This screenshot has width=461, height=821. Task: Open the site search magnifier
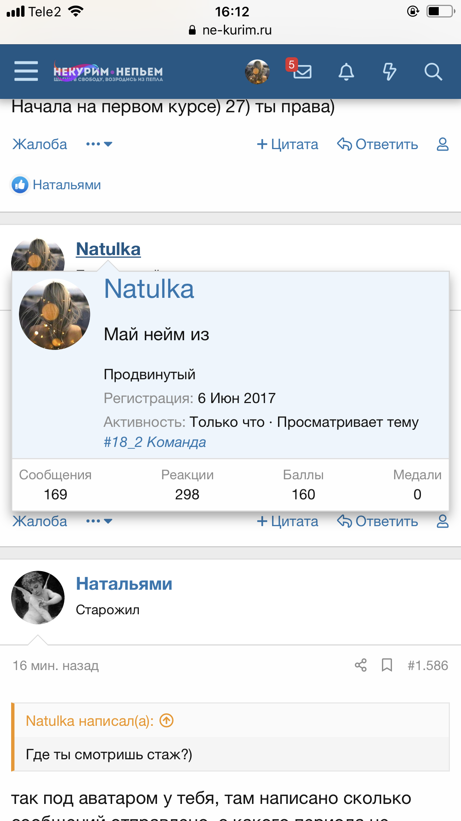[433, 71]
